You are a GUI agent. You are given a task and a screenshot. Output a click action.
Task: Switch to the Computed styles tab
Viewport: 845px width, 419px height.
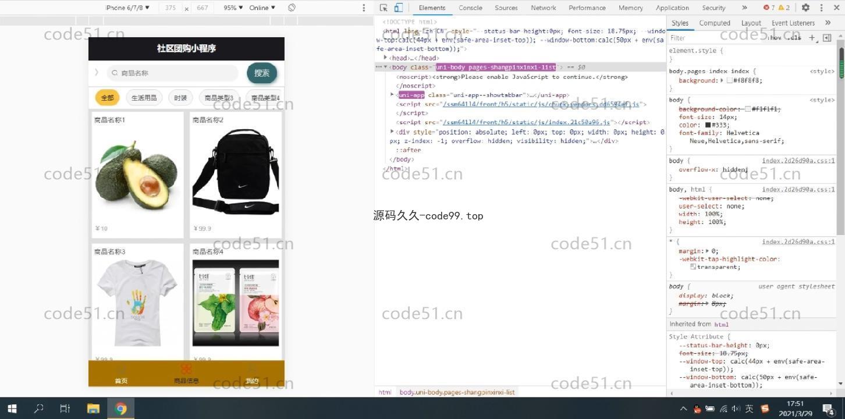[715, 23]
